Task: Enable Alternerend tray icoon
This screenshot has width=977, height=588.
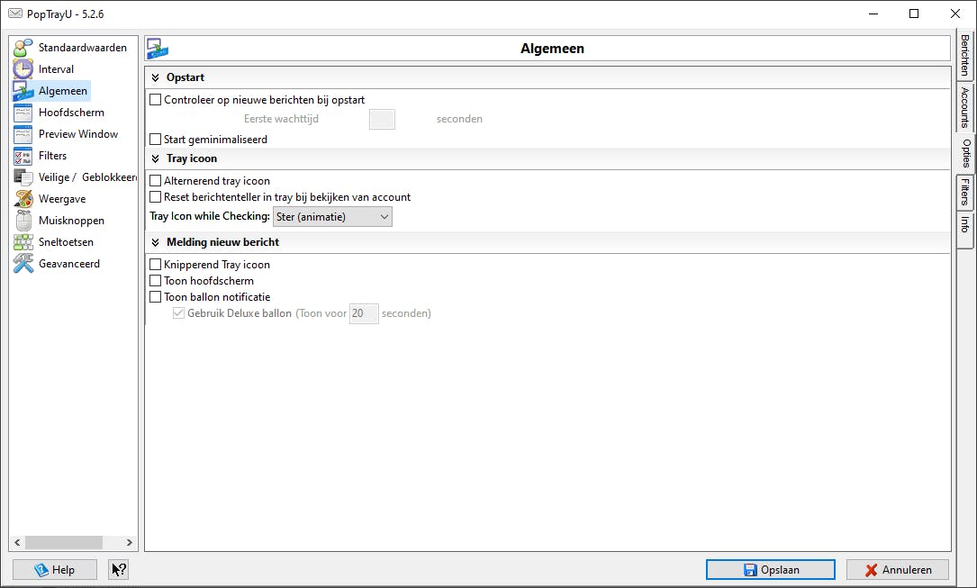Action: (156, 181)
